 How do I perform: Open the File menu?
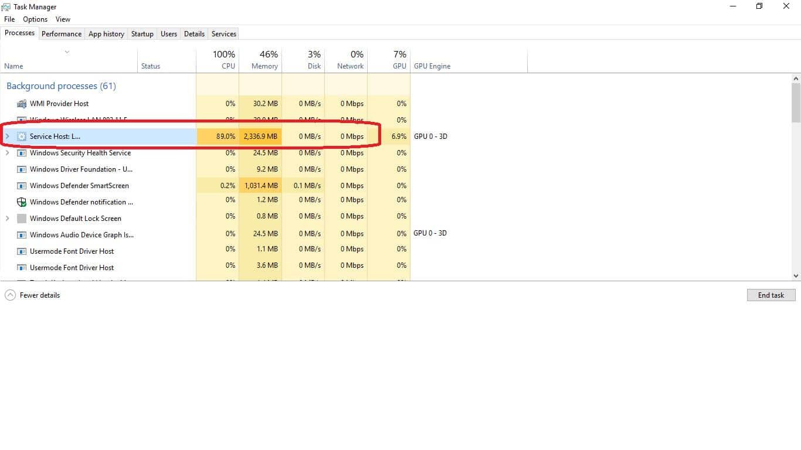[x=9, y=19]
